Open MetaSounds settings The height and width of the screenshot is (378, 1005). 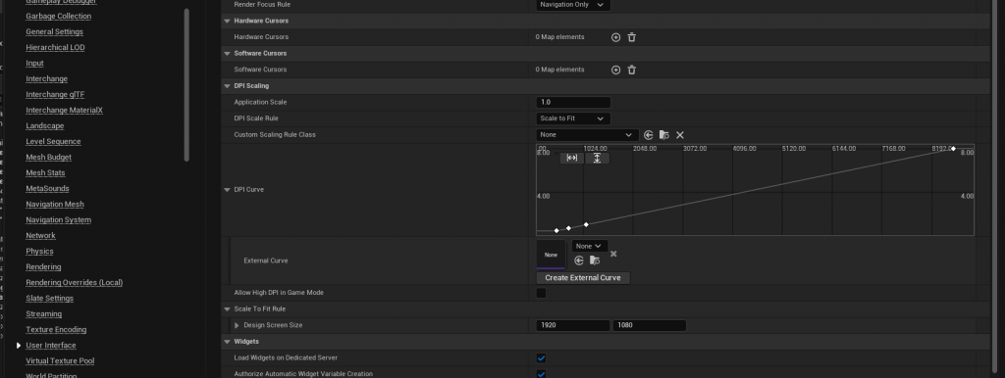[x=47, y=189]
